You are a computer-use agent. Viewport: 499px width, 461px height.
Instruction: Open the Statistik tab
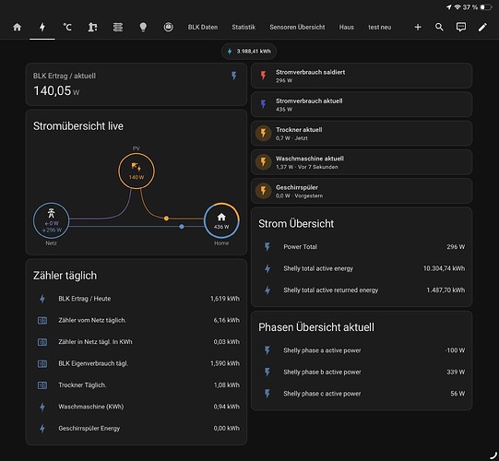[244, 28]
